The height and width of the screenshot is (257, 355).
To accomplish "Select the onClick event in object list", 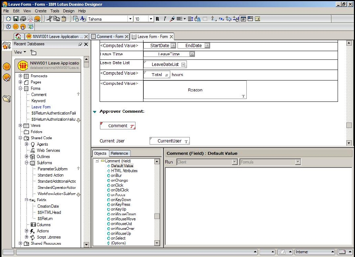I will point(117,185).
